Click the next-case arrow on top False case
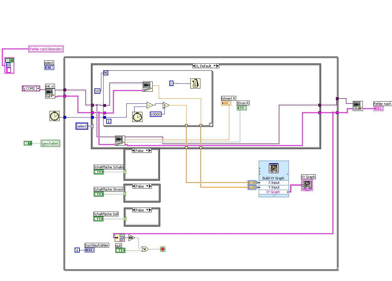This screenshot has height=281, width=392. [150, 151]
